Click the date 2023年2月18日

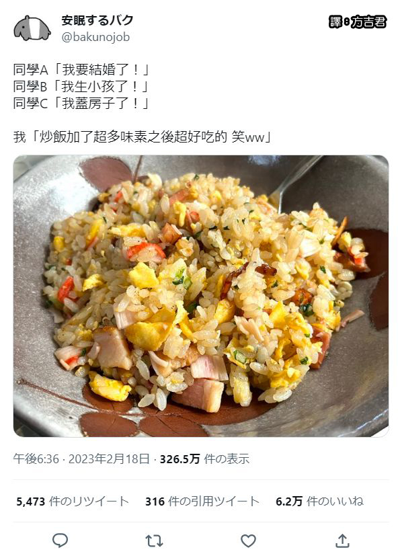click(x=109, y=458)
